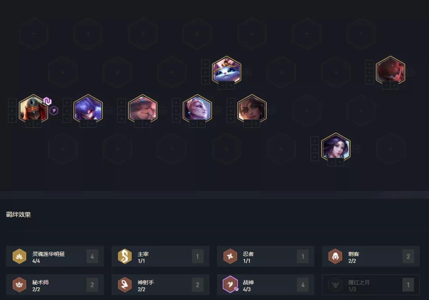The height and width of the screenshot is (300, 429).
Task: Click the purple-haired champion next to Zed
Action: click(x=88, y=109)
